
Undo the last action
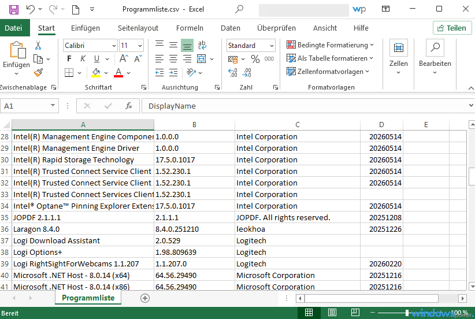(x=30, y=9)
